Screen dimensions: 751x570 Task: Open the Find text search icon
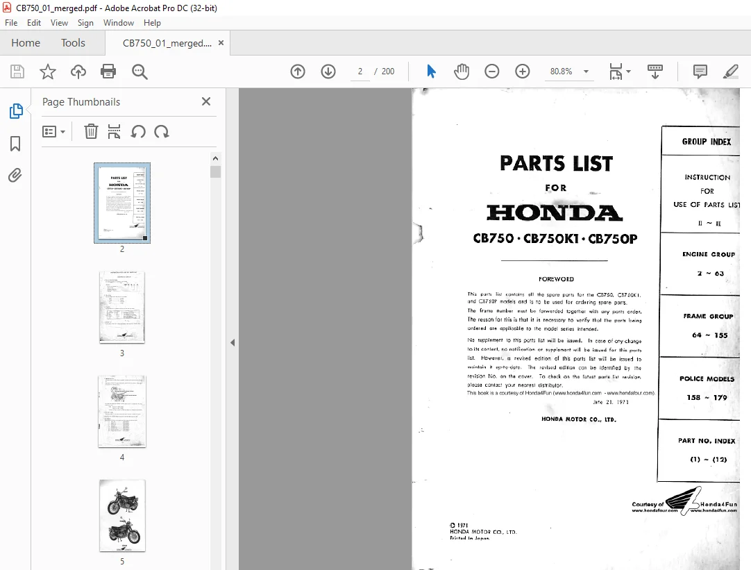[140, 72]
